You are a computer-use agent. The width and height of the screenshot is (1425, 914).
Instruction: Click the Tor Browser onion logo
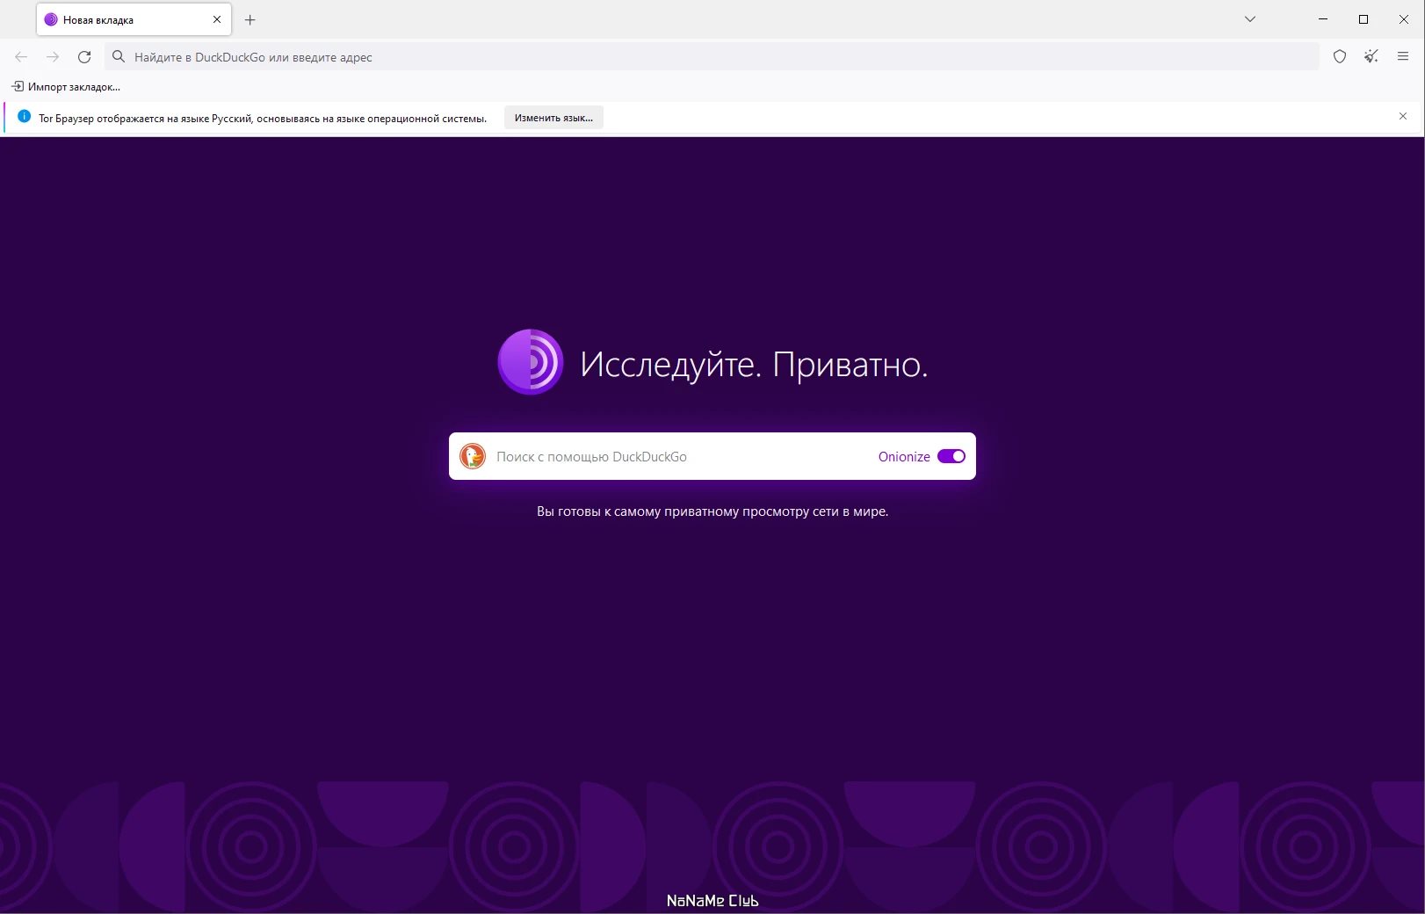tap(531, 362)
